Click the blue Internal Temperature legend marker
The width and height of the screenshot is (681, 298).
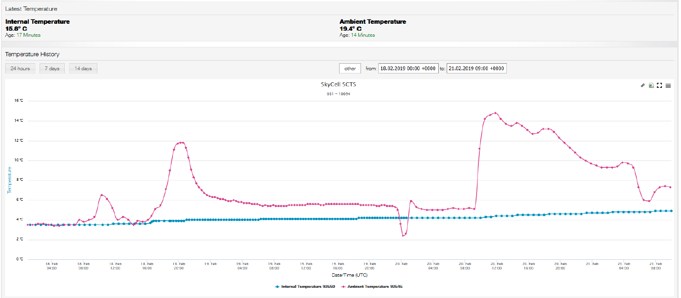click(278, 286)
